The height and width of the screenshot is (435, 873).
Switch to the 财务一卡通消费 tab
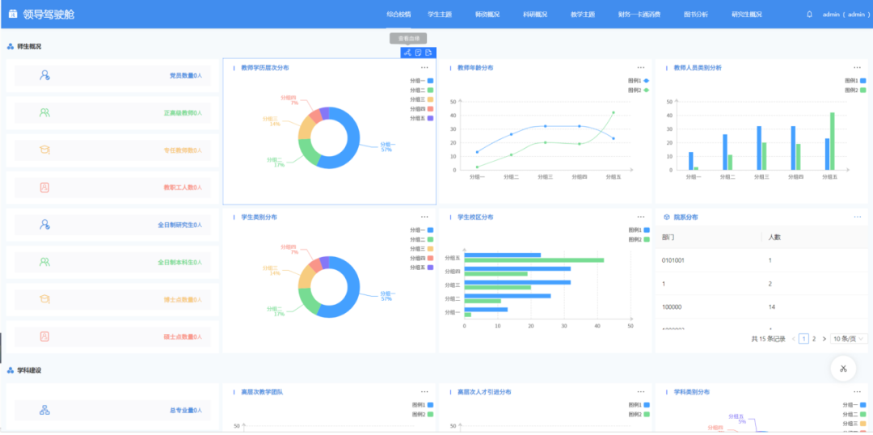[x=639, y=15]
